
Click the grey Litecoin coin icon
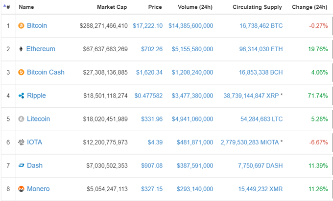[21, 119]
